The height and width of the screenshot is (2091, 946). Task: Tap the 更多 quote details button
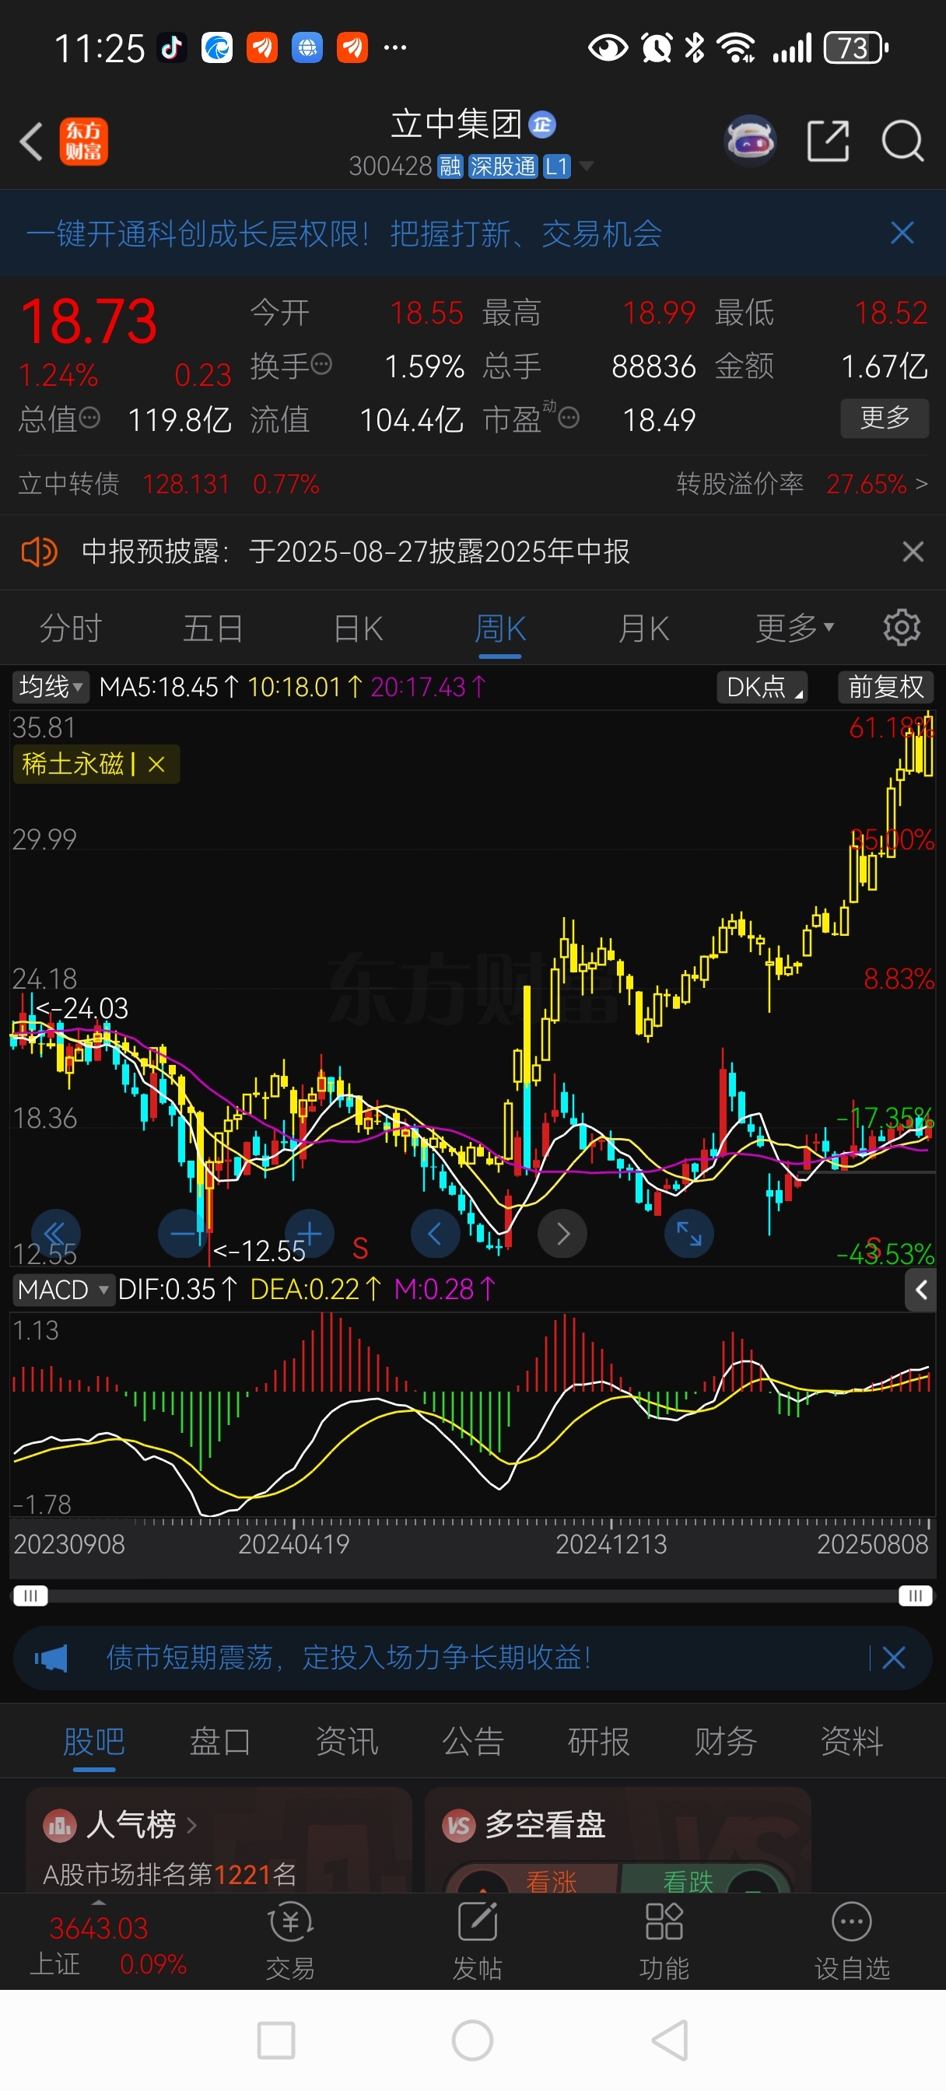coord(885,418)
